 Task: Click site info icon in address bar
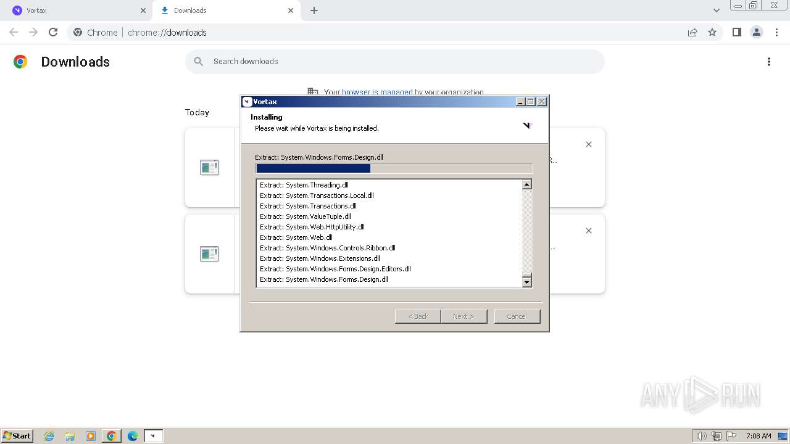tap(78, 32)
